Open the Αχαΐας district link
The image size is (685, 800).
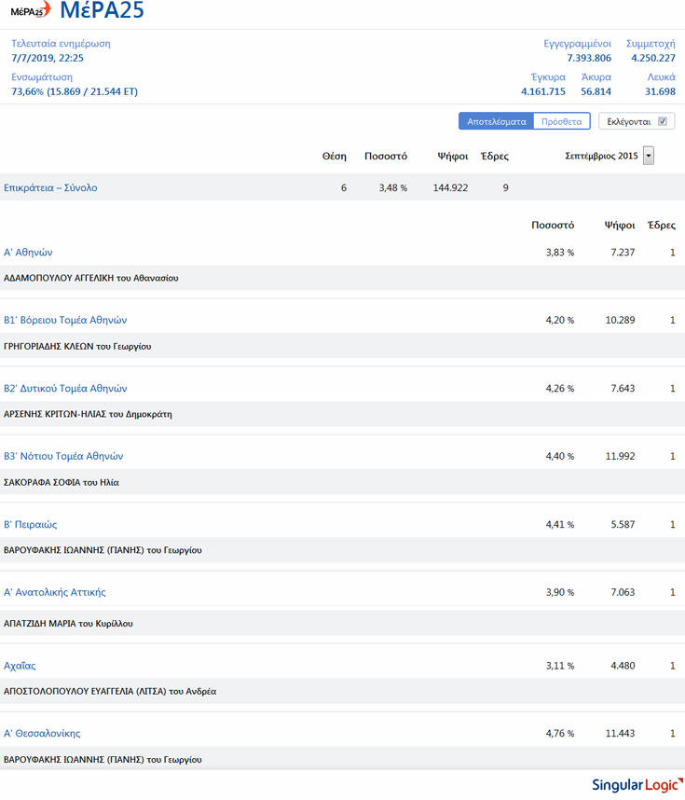(21, 666)
